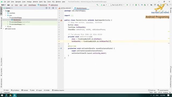The height and width of the screenshot is (97, 172).
Task: Open the VCS menu
Action: point(53,2)
